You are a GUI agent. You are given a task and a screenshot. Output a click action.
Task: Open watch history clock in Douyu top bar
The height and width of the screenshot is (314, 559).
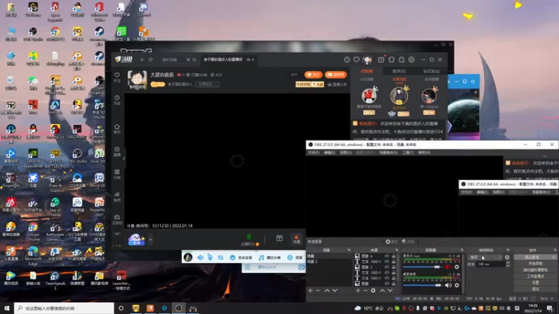(347, 60)
